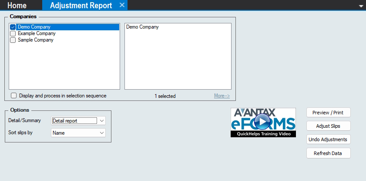The height and width of the screenshot is (181, 366).
Task: Follow the More--> link
Action: click(222, 96)
